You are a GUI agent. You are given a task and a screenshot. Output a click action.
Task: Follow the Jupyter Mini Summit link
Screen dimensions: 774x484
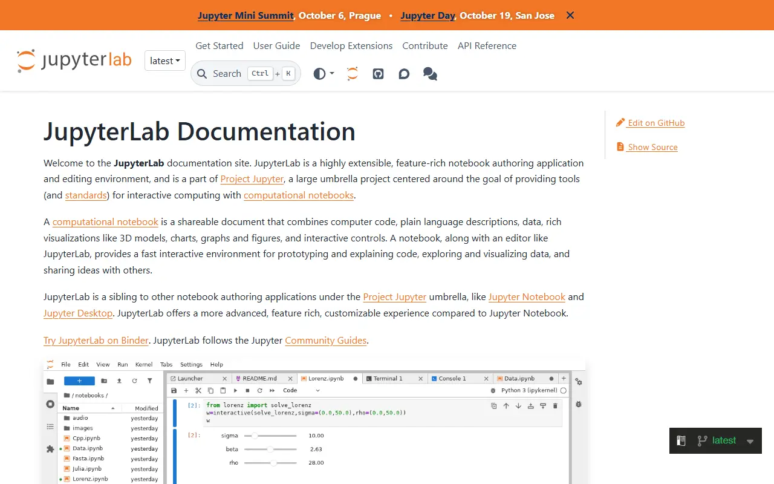coord(246,16)
